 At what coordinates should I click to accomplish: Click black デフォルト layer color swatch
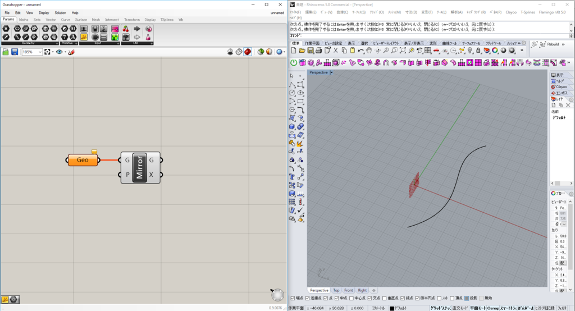point(391,308)
